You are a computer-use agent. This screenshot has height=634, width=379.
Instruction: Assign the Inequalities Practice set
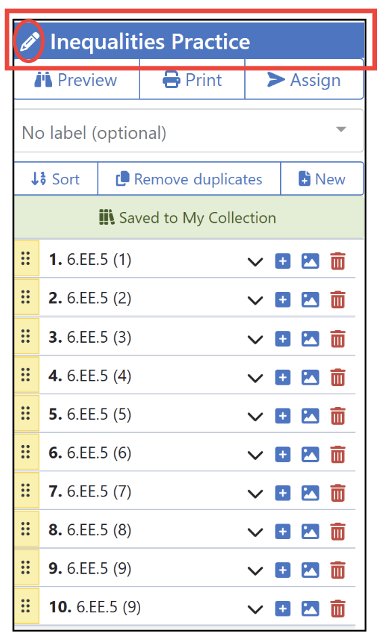(305, 80)
